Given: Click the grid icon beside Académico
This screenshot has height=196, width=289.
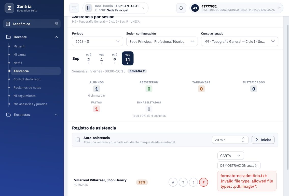Looking at the screenshot, I should click(56, 24).
